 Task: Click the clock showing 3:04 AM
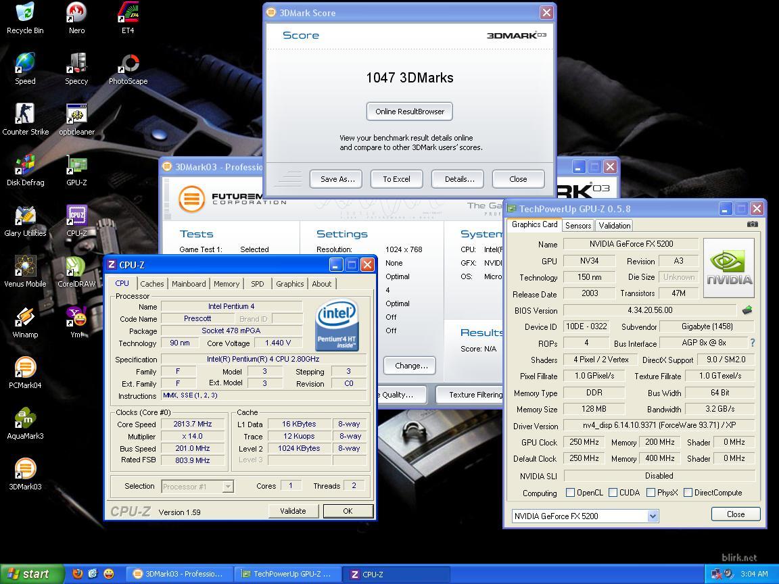754,574
